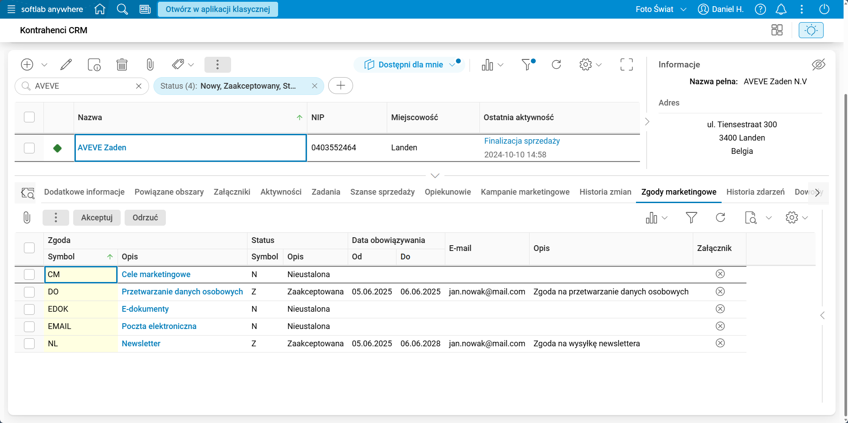Toggle Informacje panel visibility eye icon
This screenshot has height=423, width=848.
tap(818, 65)
